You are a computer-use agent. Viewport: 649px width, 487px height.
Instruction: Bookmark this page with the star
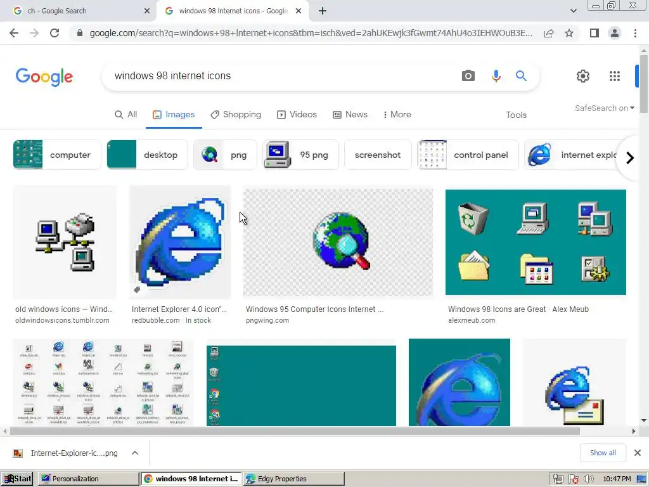pyautogui.click(x=569, y=33)
